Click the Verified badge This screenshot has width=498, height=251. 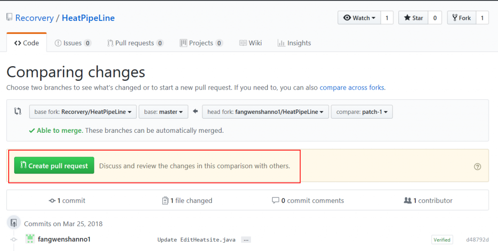(442, 240)
